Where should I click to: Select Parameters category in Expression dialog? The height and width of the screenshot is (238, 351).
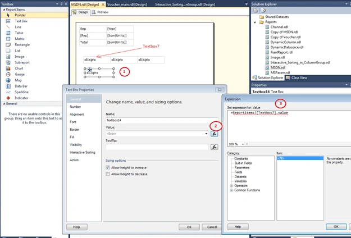[x=241, y=167]
